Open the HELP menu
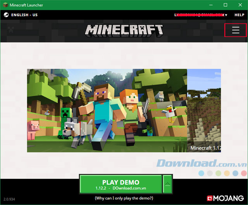Viewport: 248px width, 205px height. (x=239, y=15)
